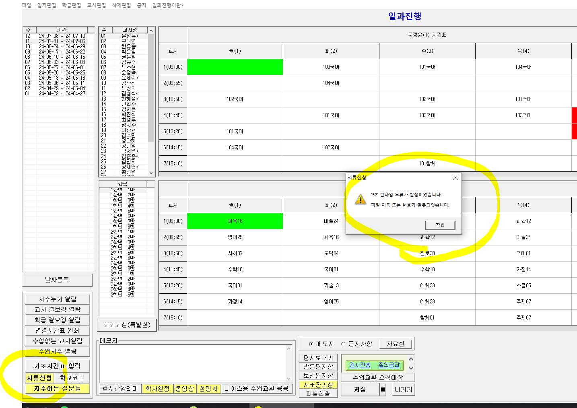This screenshot has width=577, height=408.
Task: Click 변경시간표 인쇄
Action: (58, 330)
